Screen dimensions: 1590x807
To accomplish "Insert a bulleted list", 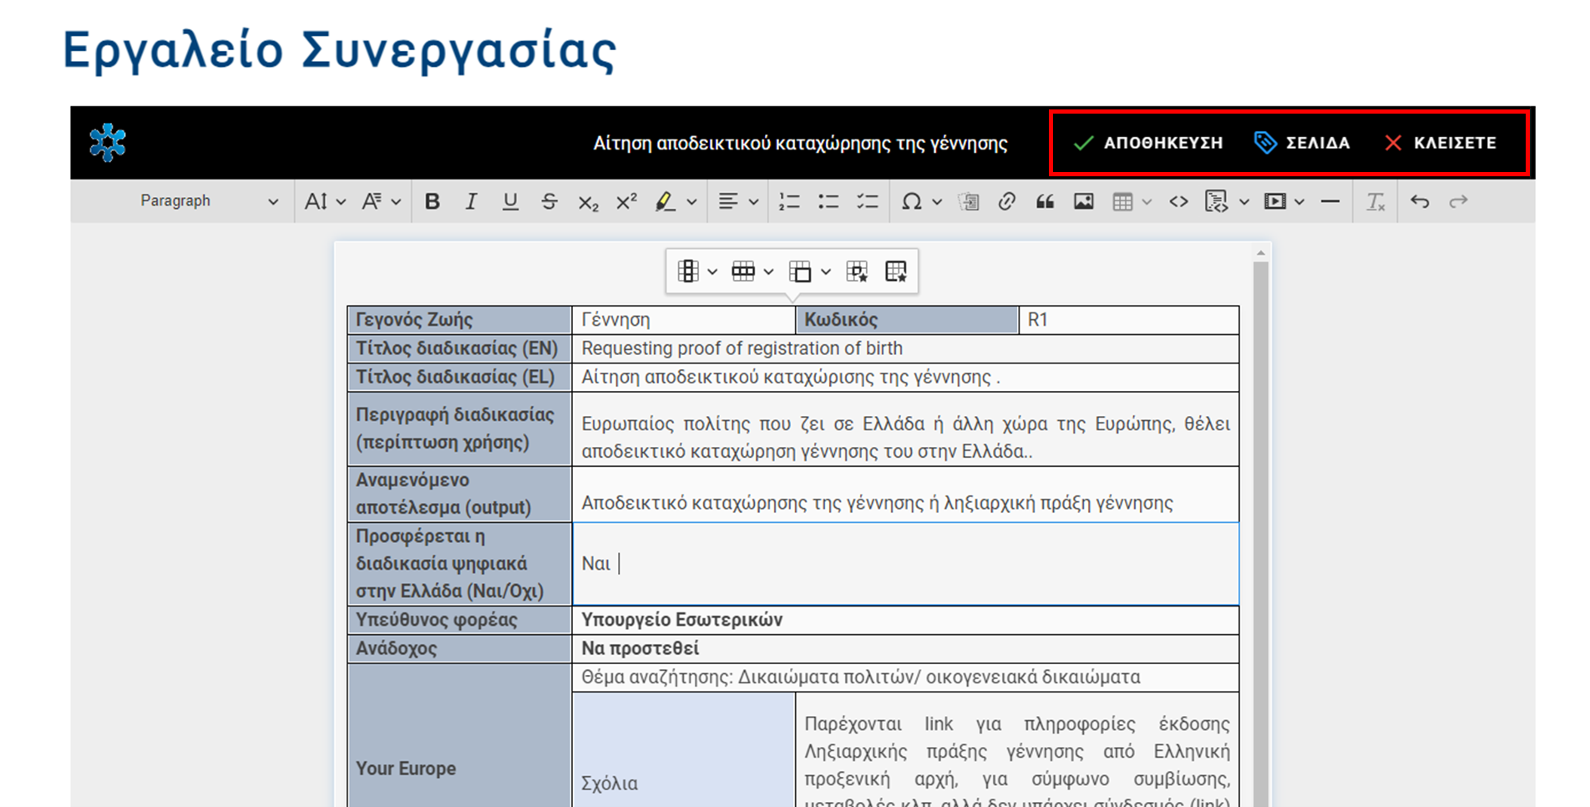I will [828, 201].
